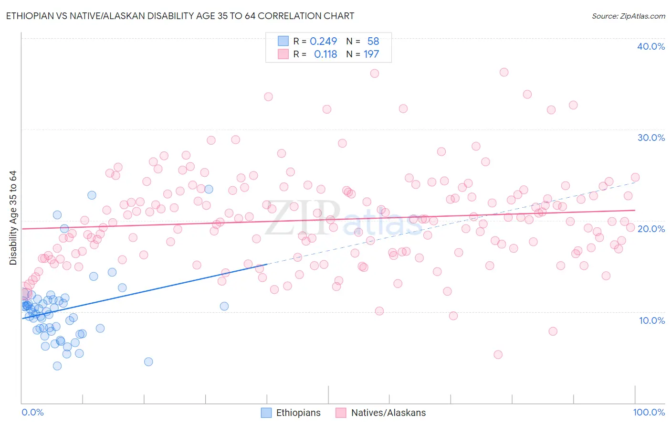Select the Ethiopians legend label
671x426 pixels.
point(298,413)
